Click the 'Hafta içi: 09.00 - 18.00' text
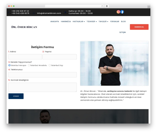 click(x=79, y=11)
